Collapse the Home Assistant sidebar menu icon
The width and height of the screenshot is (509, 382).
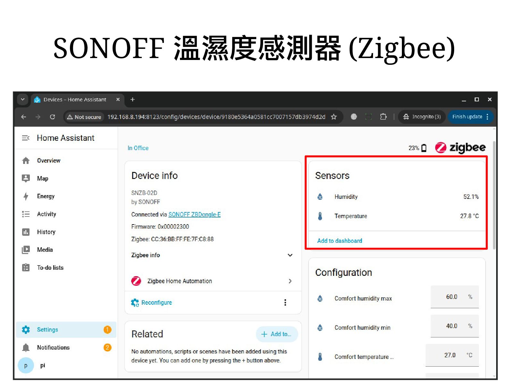pos(26,138)
